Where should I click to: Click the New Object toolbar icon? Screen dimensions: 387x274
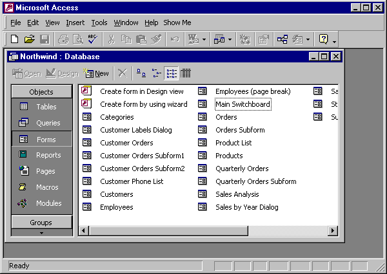[297, 39]
